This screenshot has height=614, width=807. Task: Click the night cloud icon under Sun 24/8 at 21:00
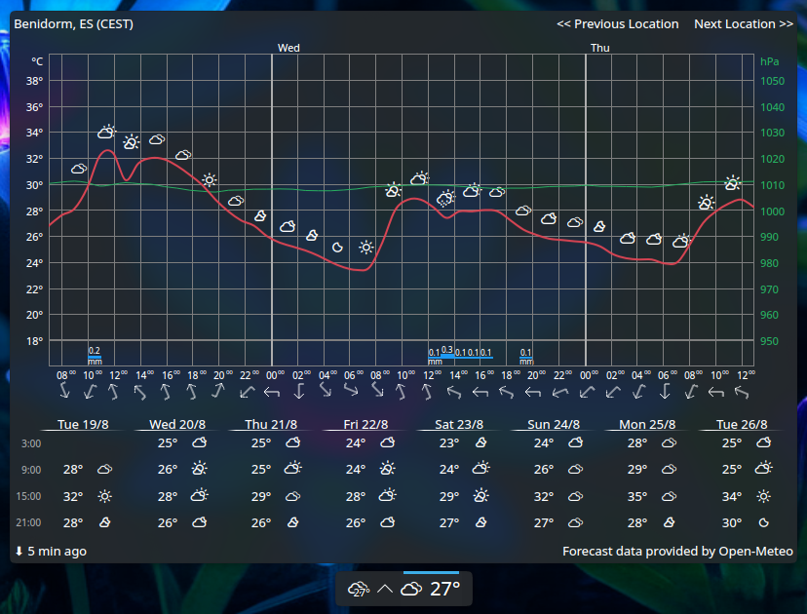click(573, 522)
